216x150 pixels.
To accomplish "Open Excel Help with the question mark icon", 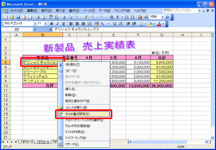I will [x=167, y=17].
